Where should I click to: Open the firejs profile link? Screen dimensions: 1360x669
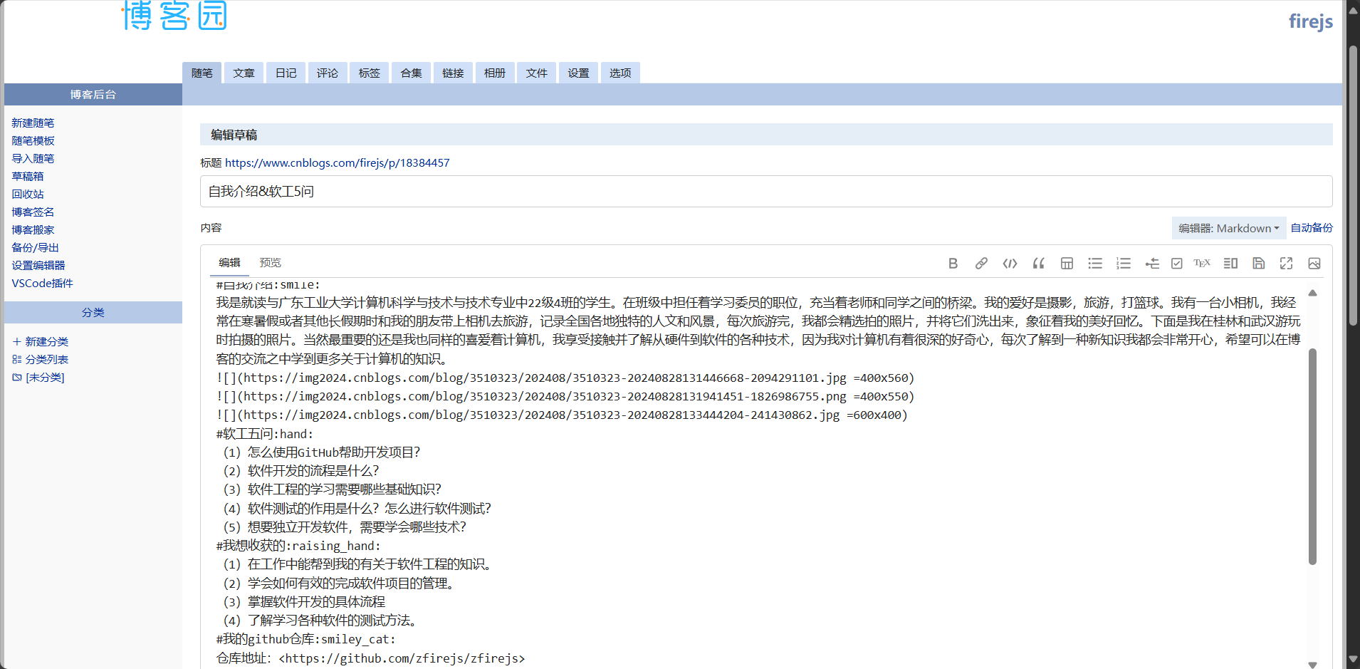[1311, 21]
